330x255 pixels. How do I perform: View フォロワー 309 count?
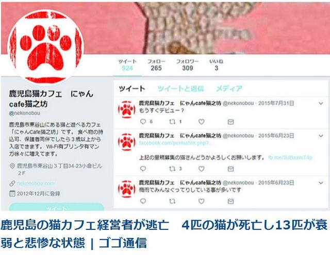pos(187,65)
